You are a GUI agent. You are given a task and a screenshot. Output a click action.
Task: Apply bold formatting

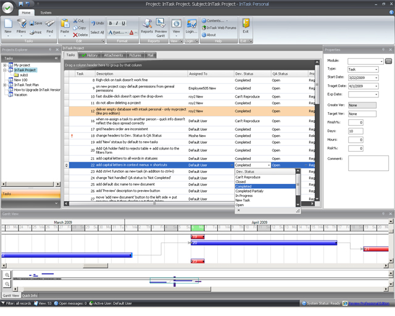(110, 23)
